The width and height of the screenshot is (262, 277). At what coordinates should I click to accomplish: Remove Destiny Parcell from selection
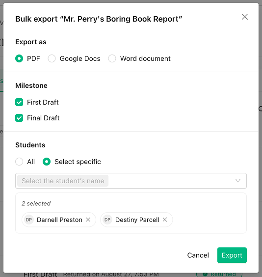165,220
